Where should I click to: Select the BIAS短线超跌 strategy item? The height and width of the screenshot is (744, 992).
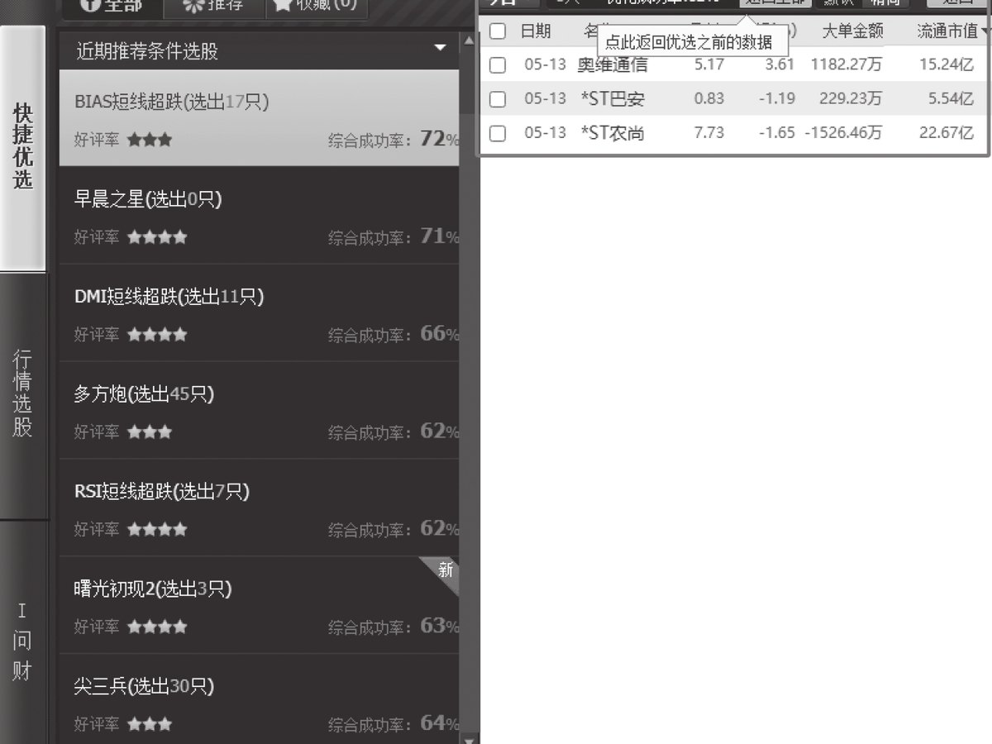[259, 118]
